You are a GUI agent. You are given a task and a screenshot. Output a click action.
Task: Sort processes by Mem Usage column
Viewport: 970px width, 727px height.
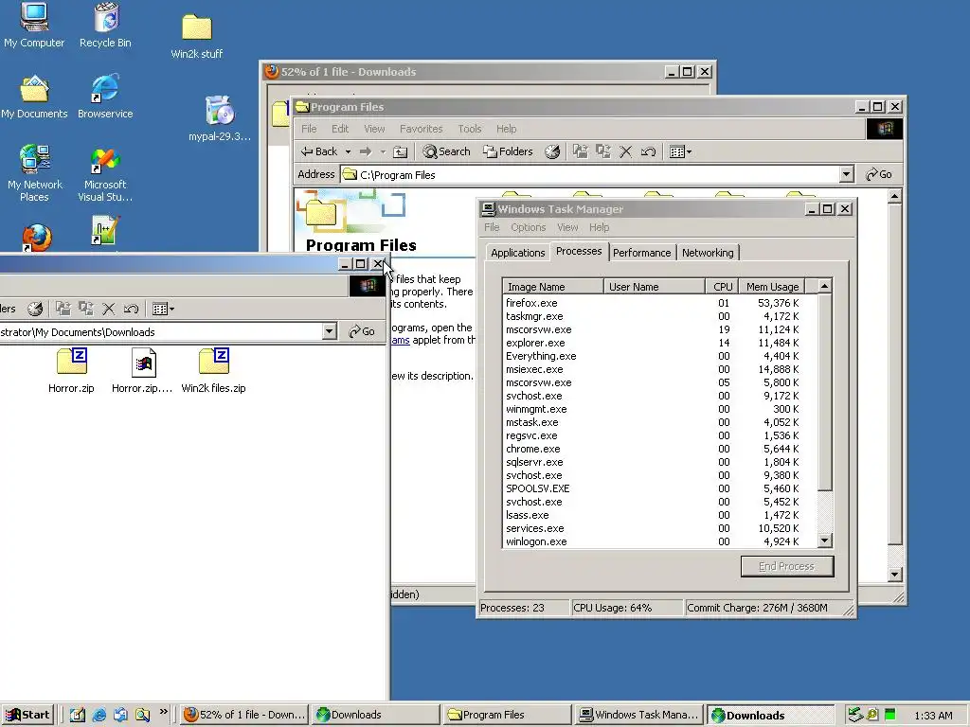(x=771, y=286)
